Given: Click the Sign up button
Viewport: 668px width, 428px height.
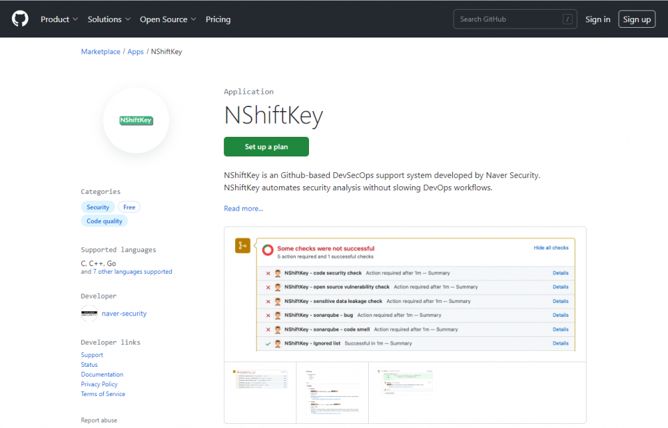Looking at the screenshot, I should [x=636, y=19].
